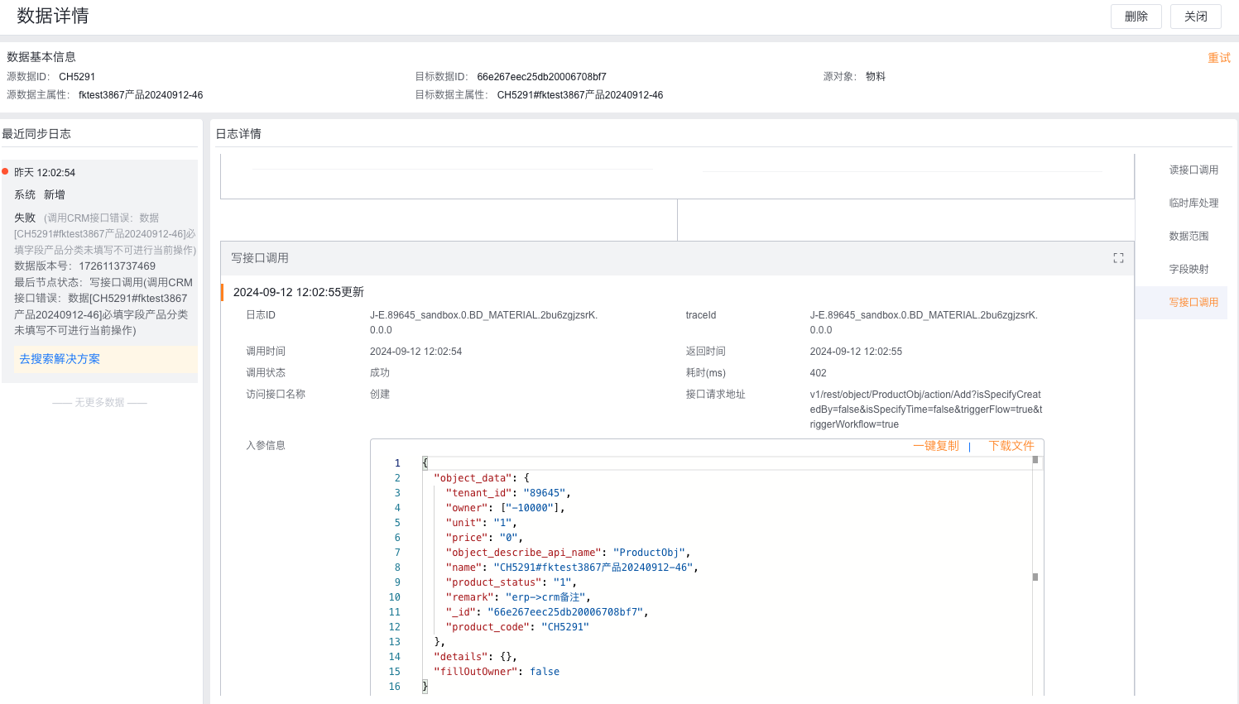The width and height of the screenshot is (1239, 704).
Task: Click 访问接口名称 value 创建
Action: (380, 395)
